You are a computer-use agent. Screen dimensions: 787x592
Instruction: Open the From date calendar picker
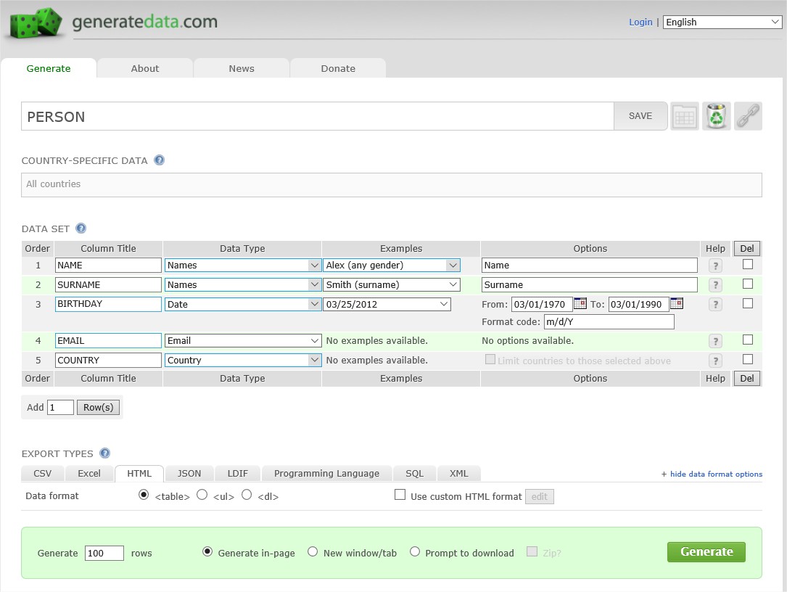(x=580, y=303)
